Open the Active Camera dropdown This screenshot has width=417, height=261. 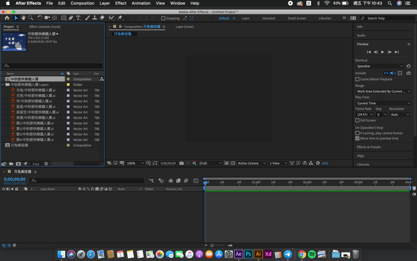click(x=251, y=163)
